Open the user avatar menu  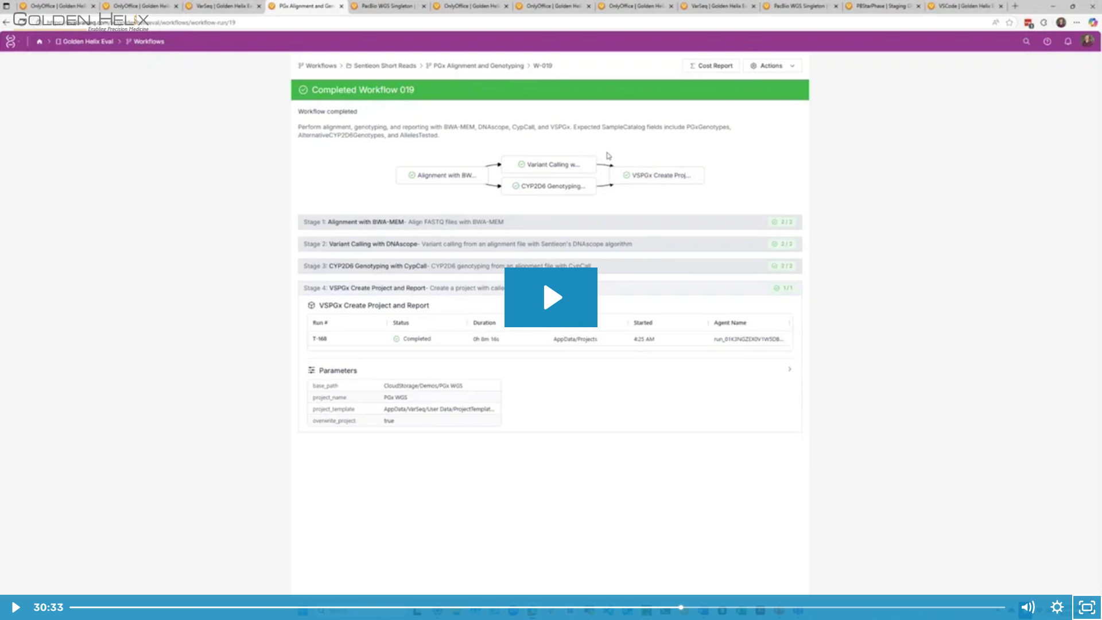pos(1087,41)
